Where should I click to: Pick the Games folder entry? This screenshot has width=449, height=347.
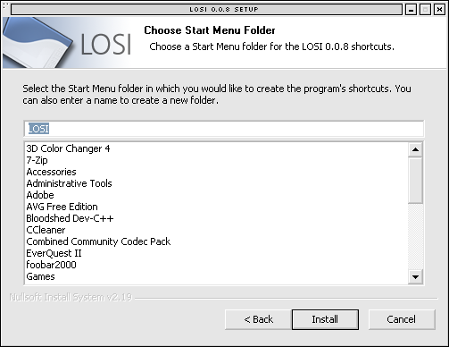[40, 276]
